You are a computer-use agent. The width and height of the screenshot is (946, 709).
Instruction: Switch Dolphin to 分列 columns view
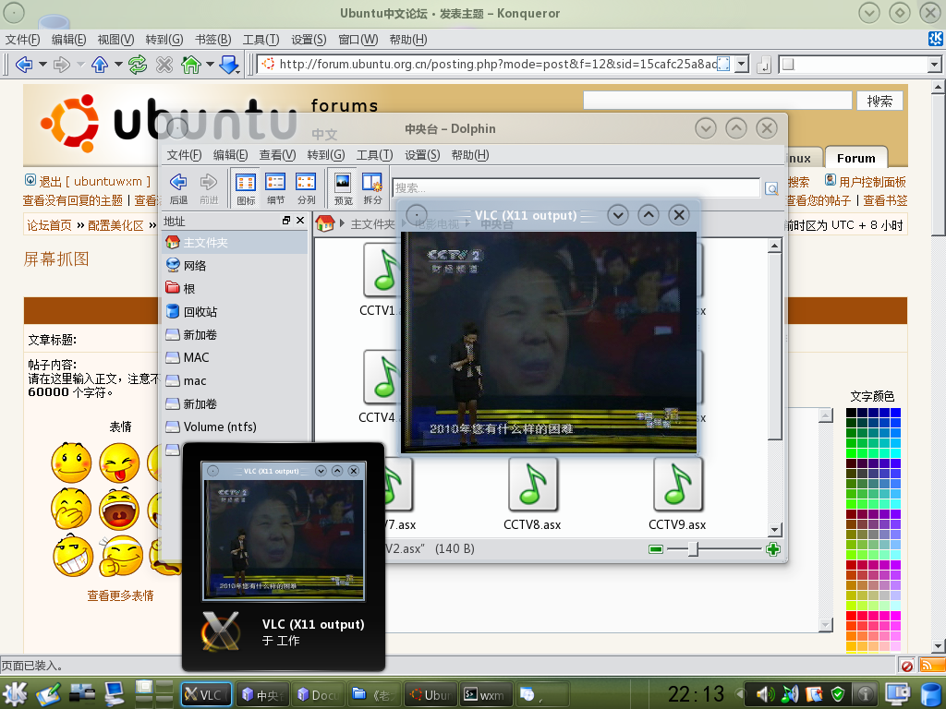tap(306, 188)
